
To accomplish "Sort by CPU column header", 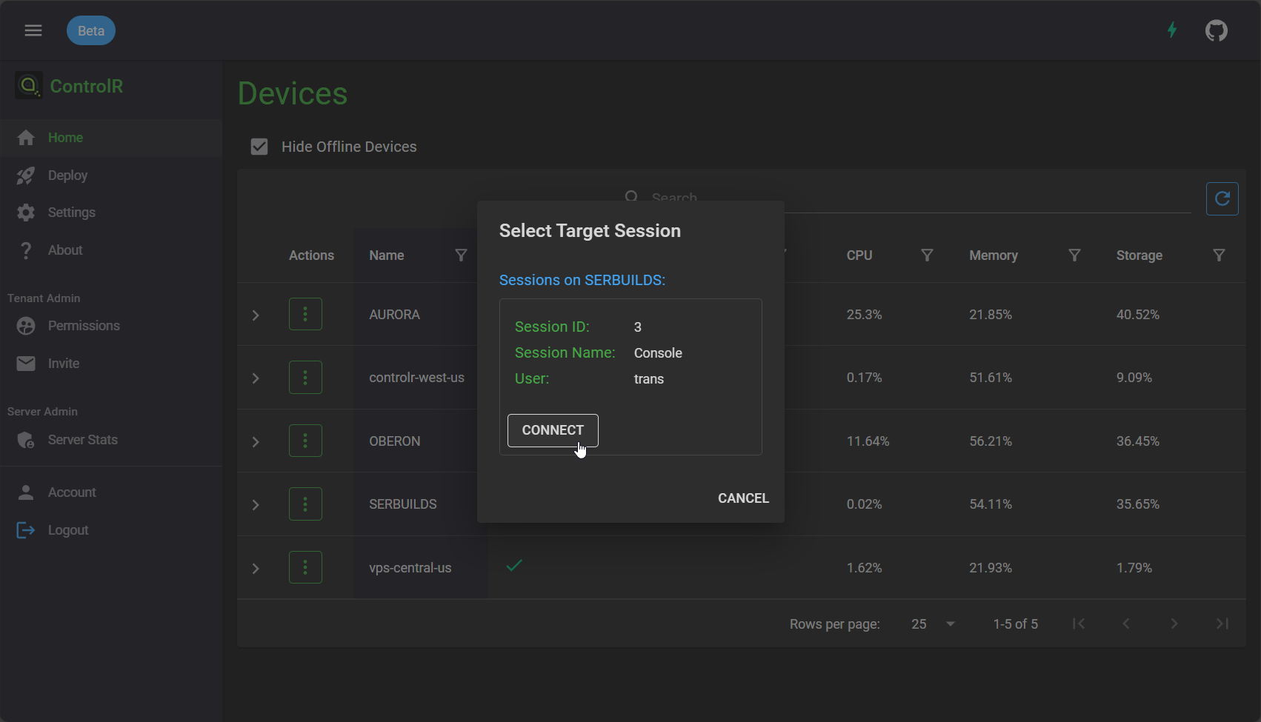I will [x=859, y=255].
